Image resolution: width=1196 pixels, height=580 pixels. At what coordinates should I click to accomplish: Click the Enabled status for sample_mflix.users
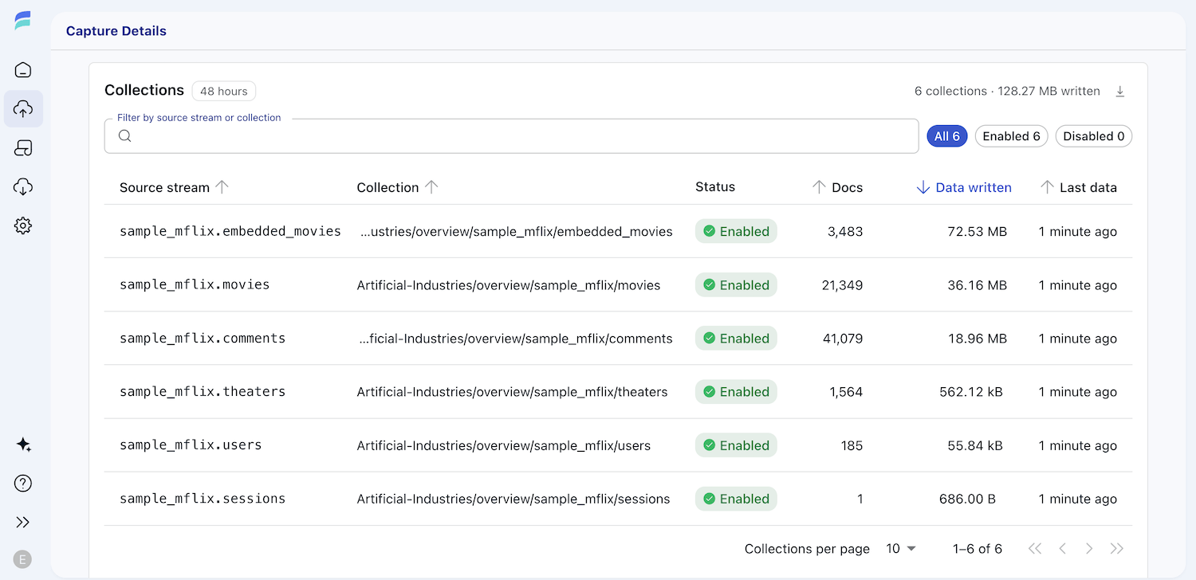[x=736, y=445]
